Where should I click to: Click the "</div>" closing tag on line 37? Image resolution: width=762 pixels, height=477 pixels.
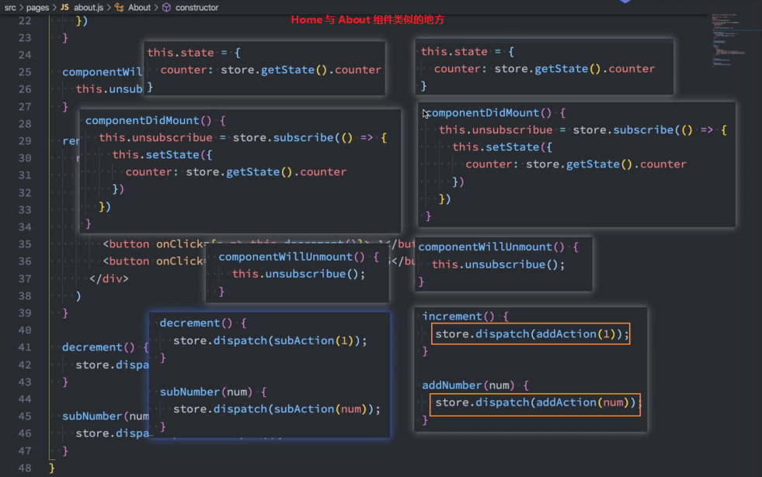tap(109, 278)
